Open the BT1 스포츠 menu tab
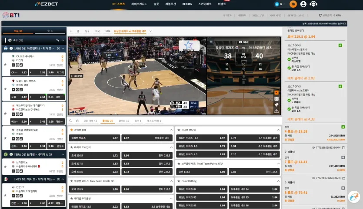 click(x=119, y=4)
